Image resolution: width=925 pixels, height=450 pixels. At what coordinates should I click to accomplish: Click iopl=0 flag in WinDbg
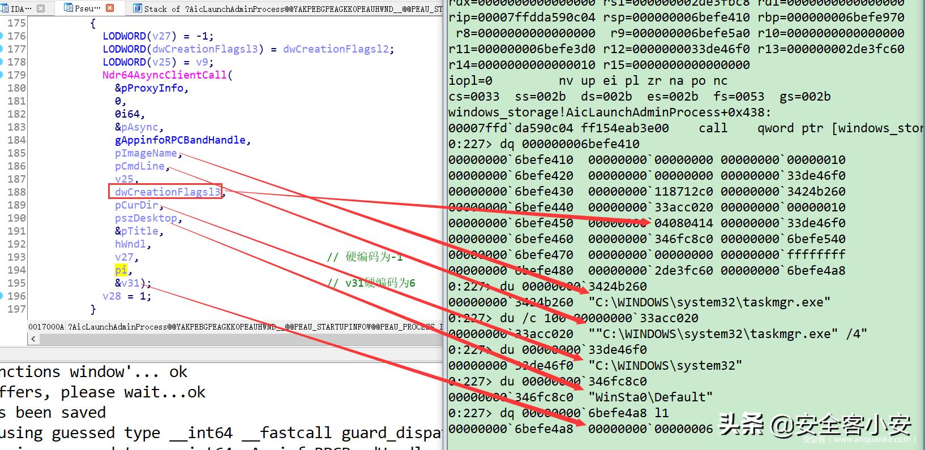(470, 81)
